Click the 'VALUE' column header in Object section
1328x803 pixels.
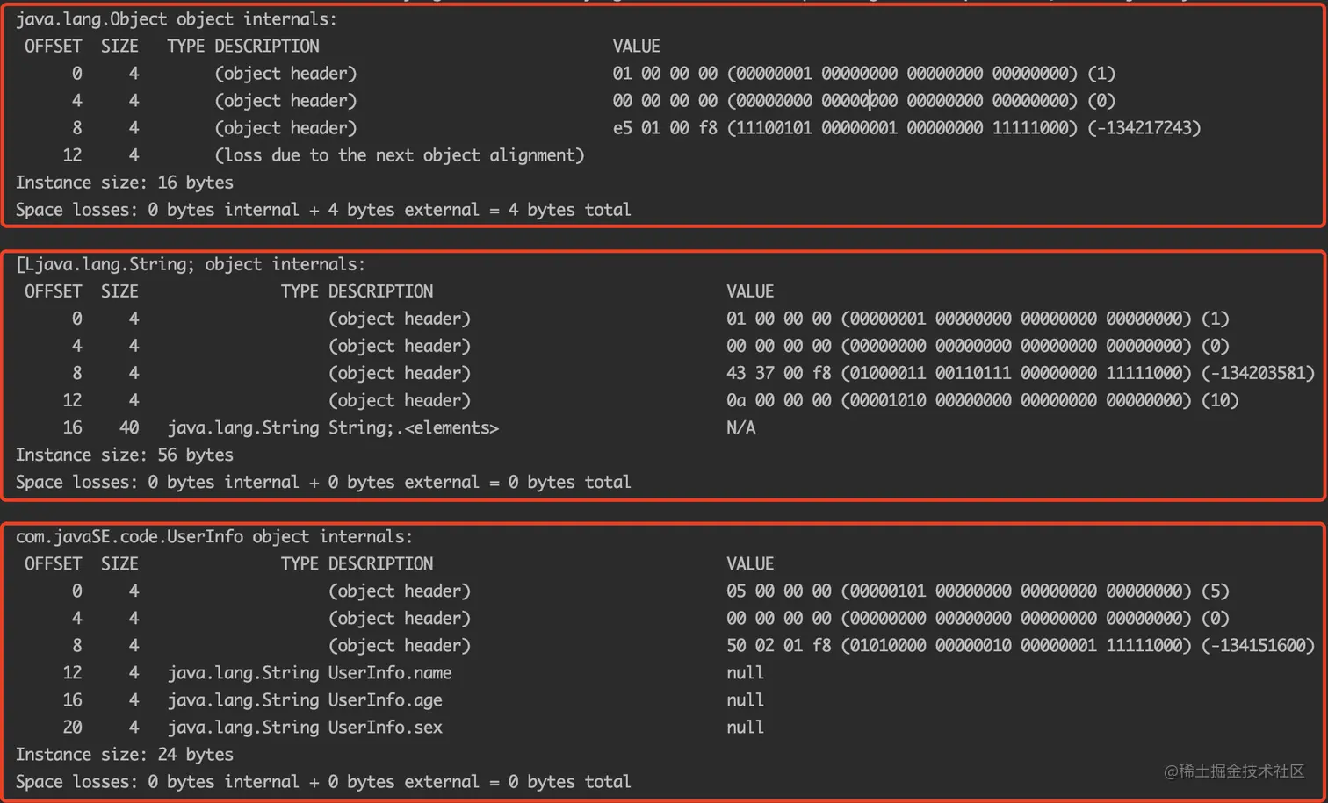click(636, 46)
